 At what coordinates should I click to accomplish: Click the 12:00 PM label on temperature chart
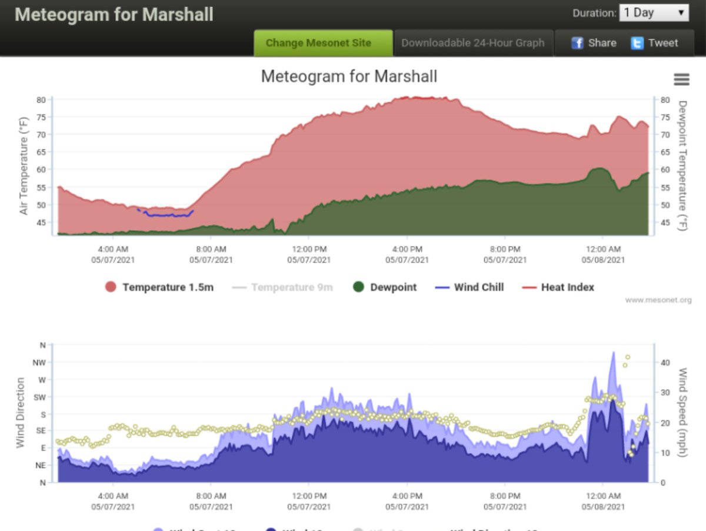pyautogui.click(x=309, y=249)
